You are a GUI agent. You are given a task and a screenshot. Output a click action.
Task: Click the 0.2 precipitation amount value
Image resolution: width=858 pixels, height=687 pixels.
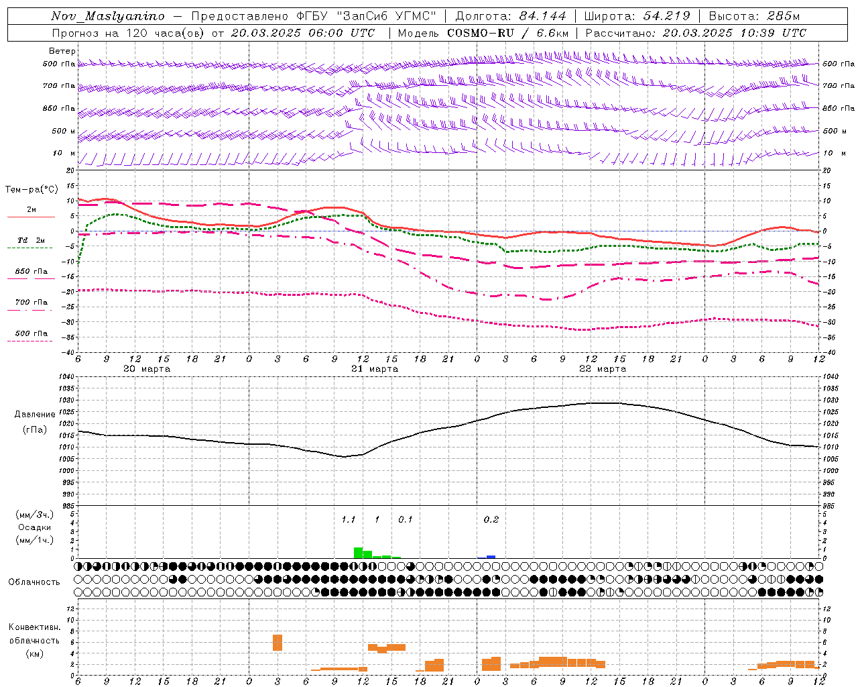click(491, 520)
